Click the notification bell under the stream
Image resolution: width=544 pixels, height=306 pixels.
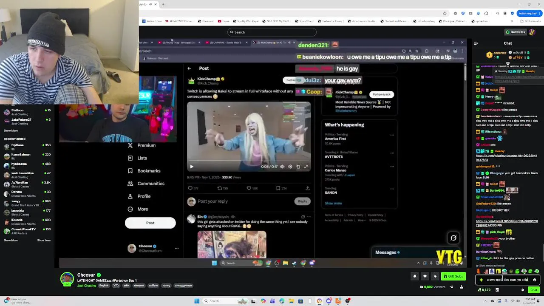pos(415,276)
